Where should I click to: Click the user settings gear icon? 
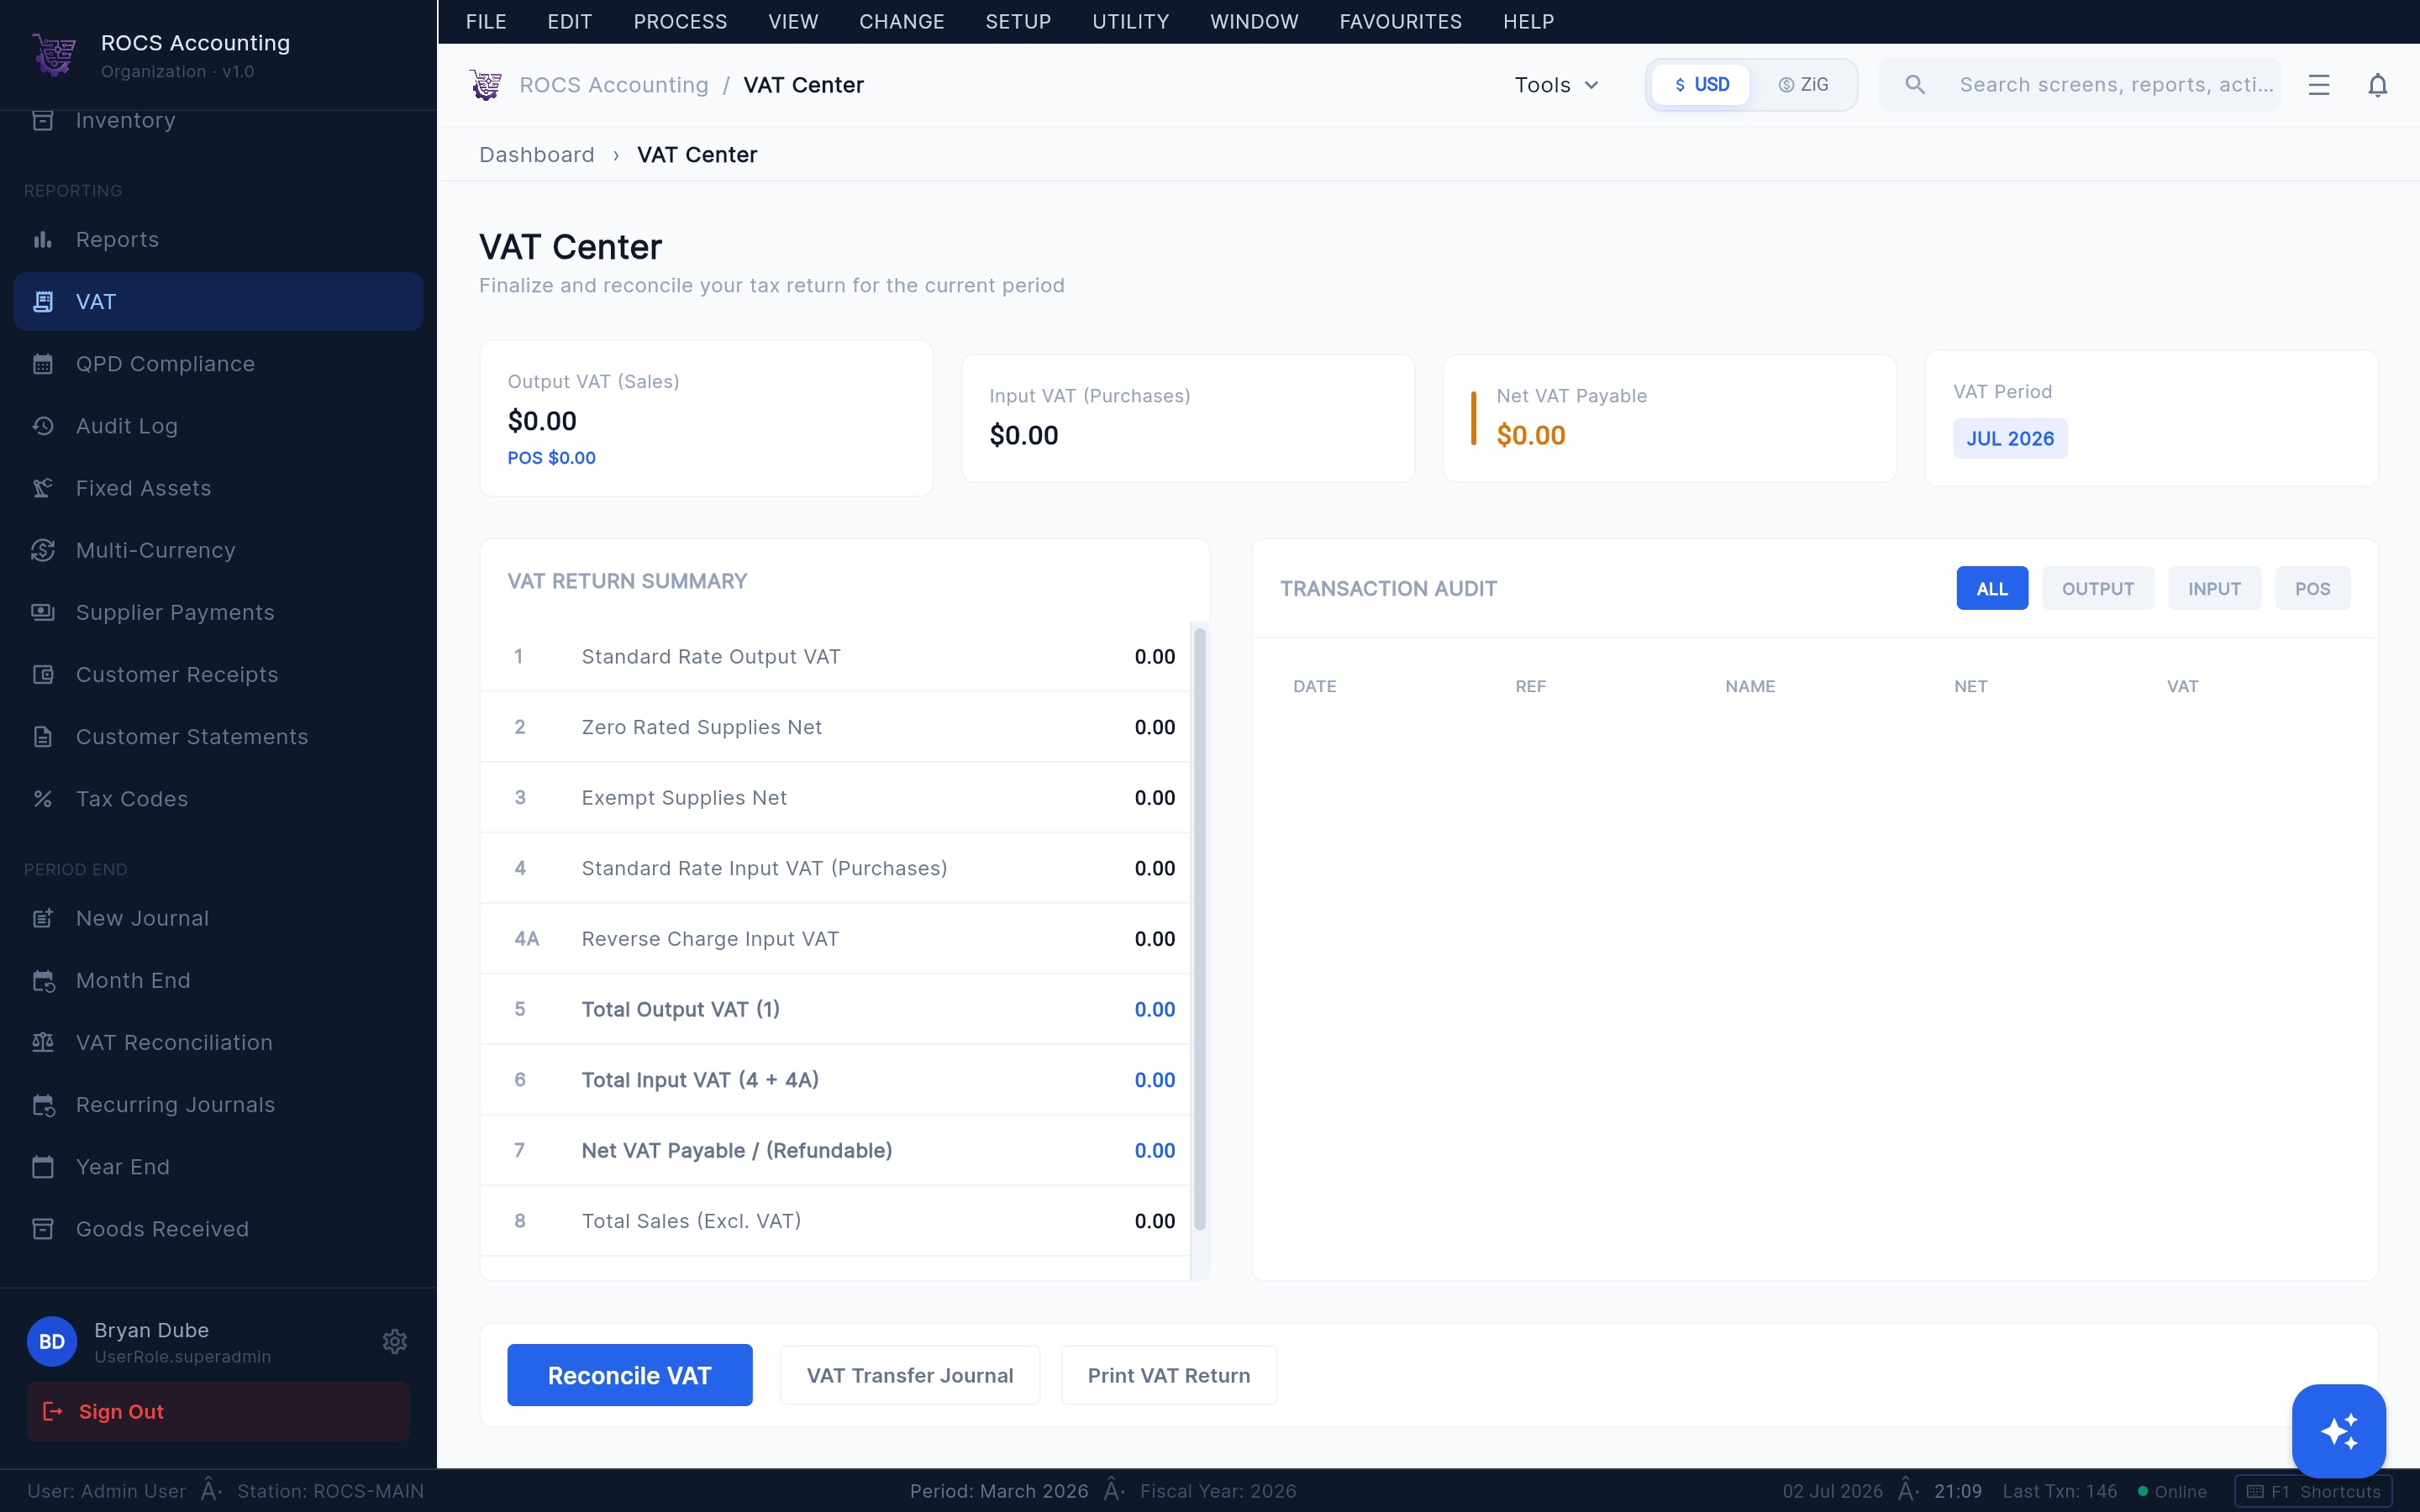(x=395, y=1342)
